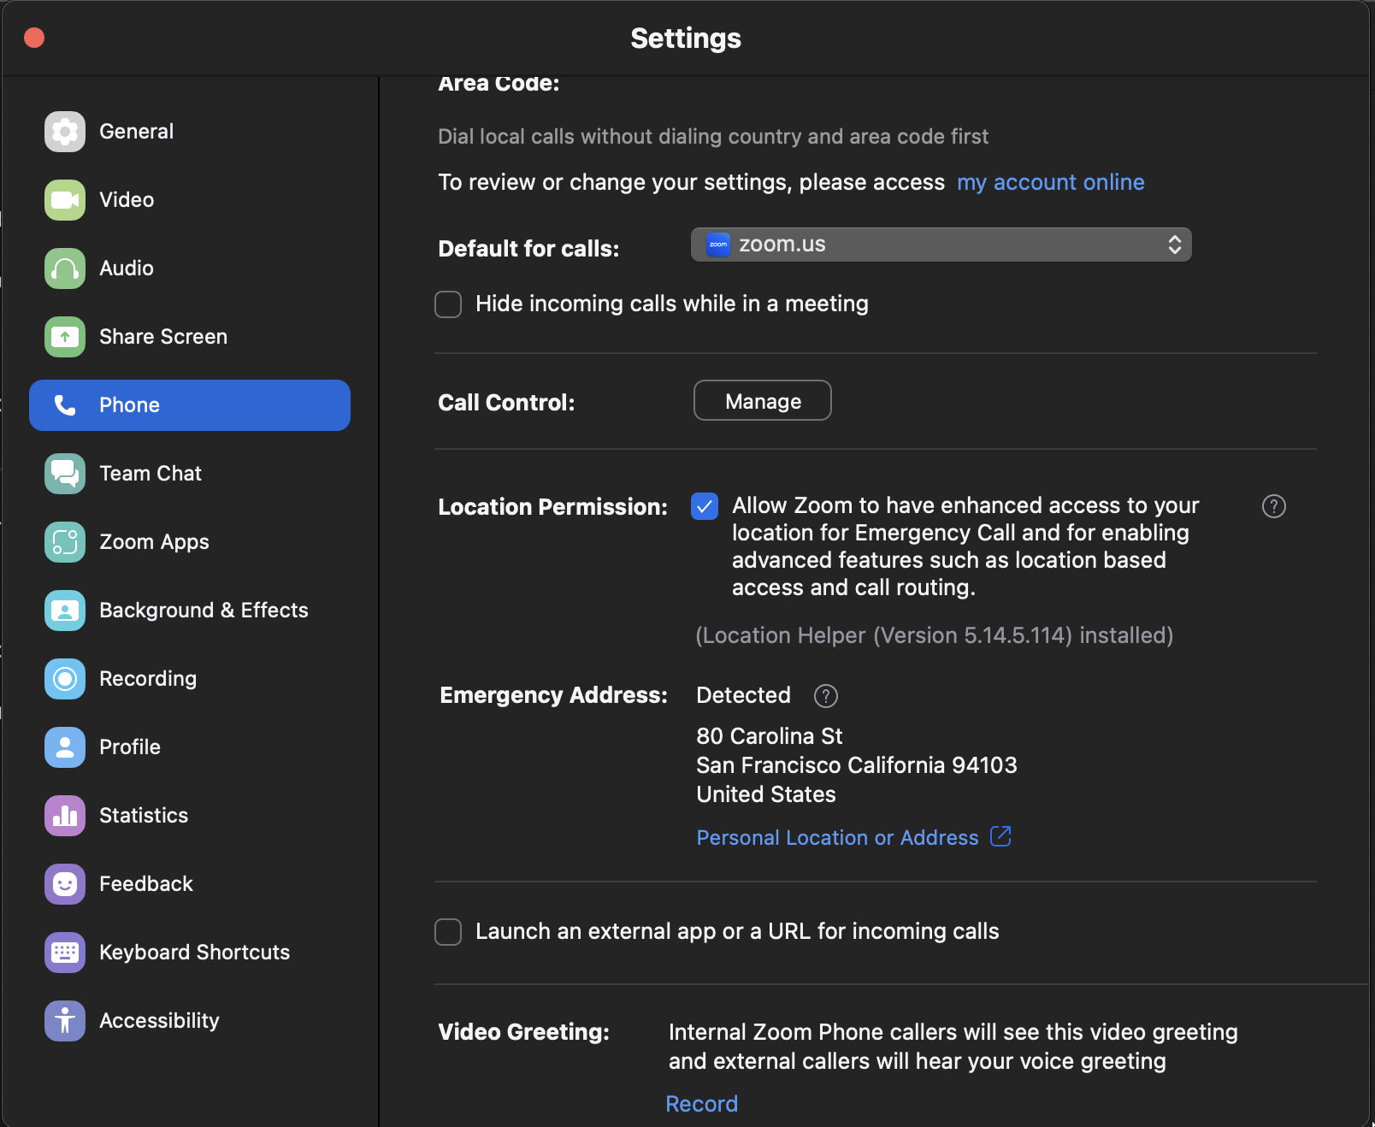Image resolution: width=1375 pixels, height=1127 pixels.
Task: Show the Statistics section
Action: (x=190, y=816)
